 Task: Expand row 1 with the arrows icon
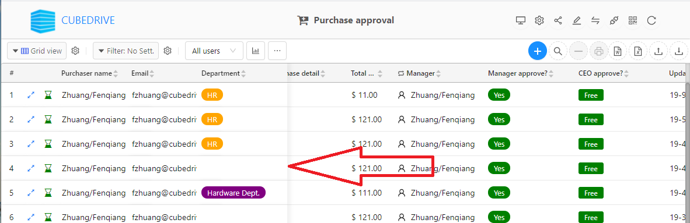tap(31, 95)
